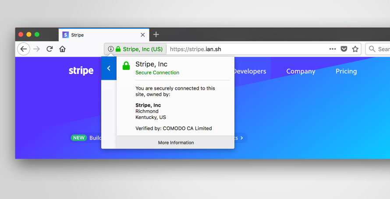
Task: Open Company nav link
Action: click(301, 71)
